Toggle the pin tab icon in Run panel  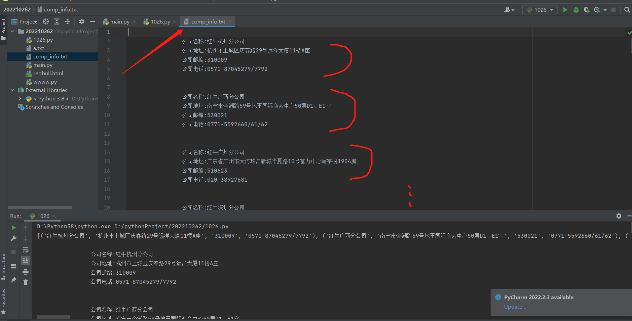pos(13,280)
